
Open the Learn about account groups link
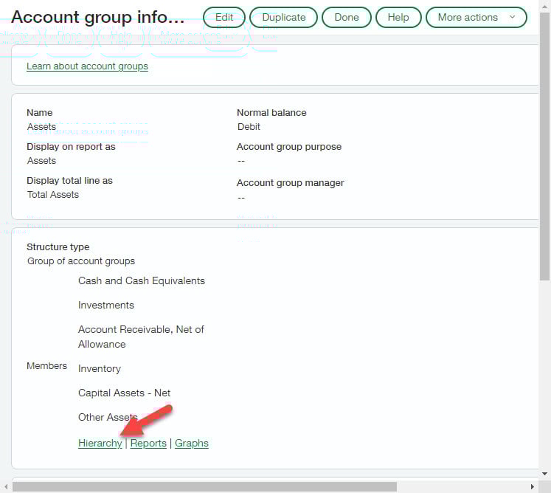pyautogui.click(x=87, y=66)
